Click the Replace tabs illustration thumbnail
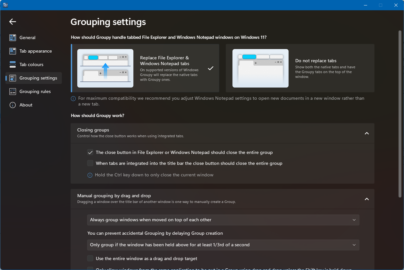This screenshot has width=404, height=270. pyautogui.click(x=105, y=68)
